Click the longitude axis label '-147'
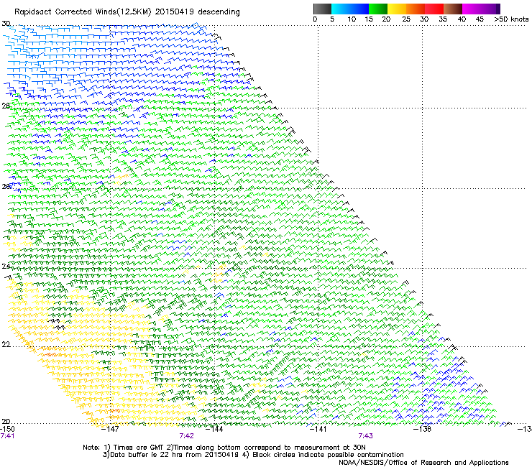 pyautogui.click(x=110, y=429)
